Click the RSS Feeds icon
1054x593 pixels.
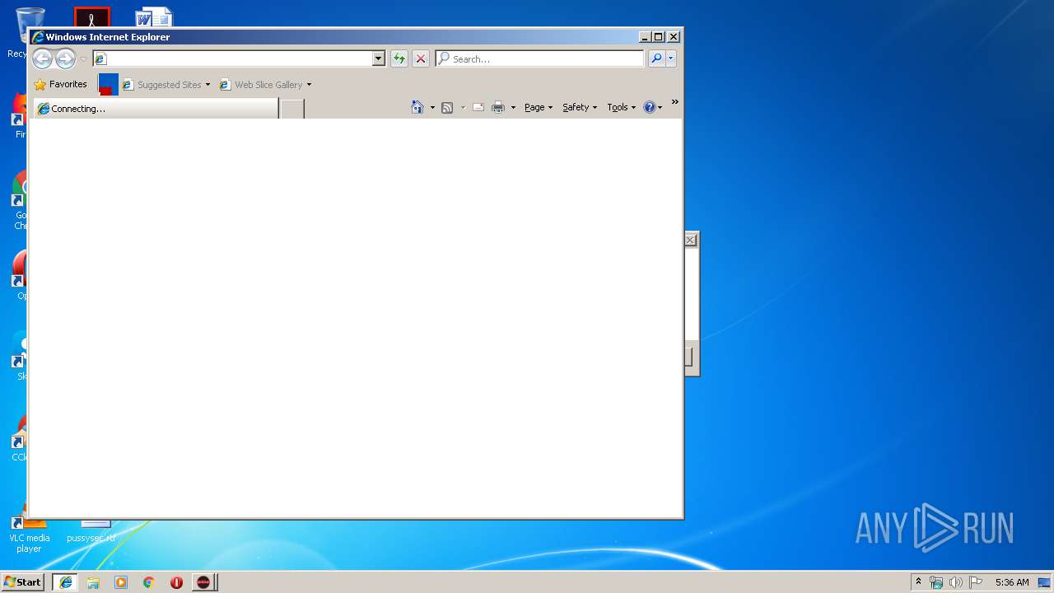point(447,107)
